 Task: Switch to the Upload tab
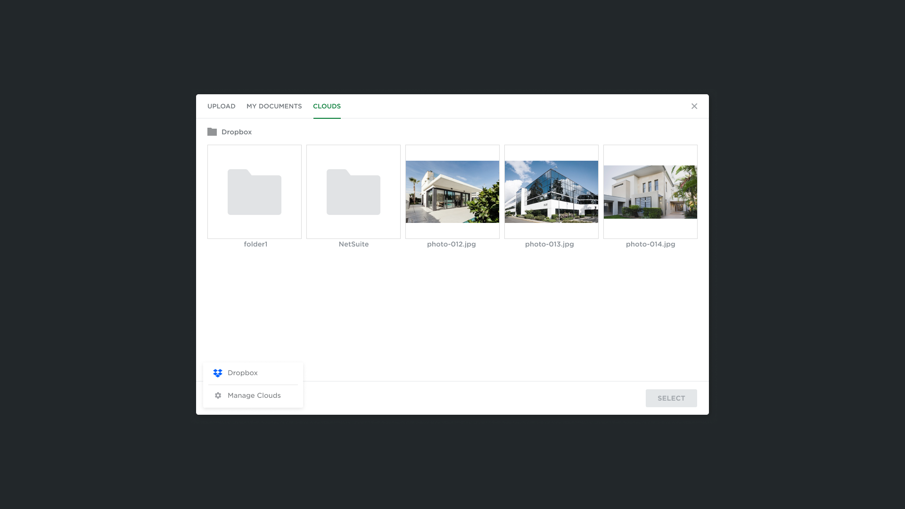221,107
